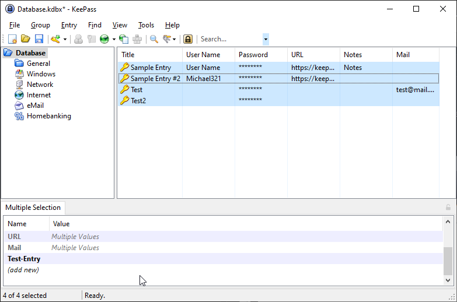
Task: Click the lock icon in details panel
Action: click(x=448, y=208)
